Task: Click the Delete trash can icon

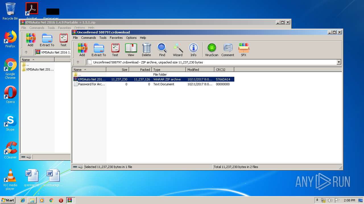Action: 146,50
